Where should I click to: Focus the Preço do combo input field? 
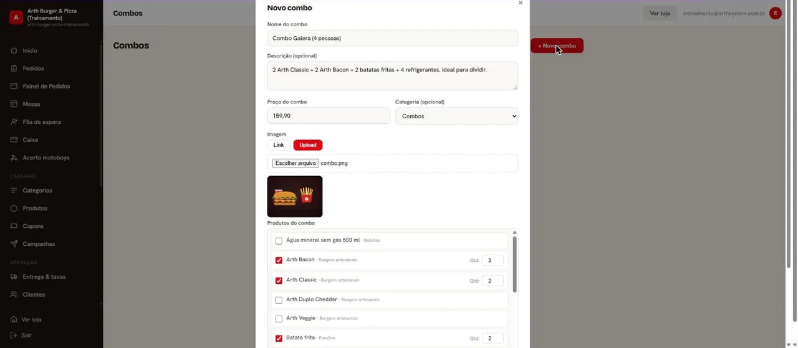[329, 116]
